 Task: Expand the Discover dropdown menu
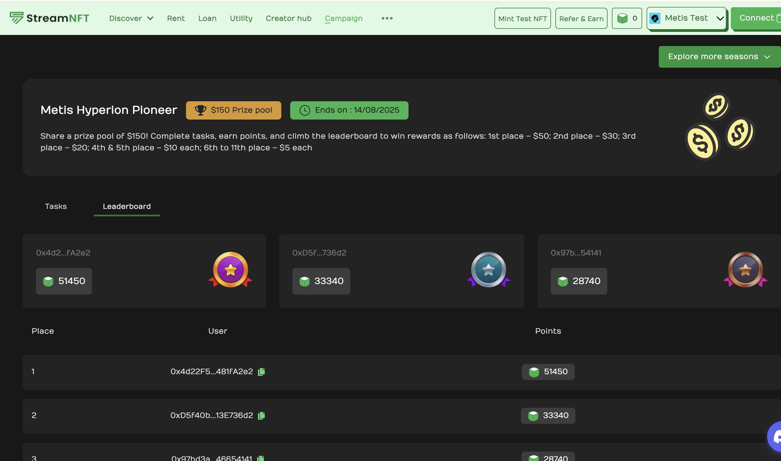tap(131, 18)
